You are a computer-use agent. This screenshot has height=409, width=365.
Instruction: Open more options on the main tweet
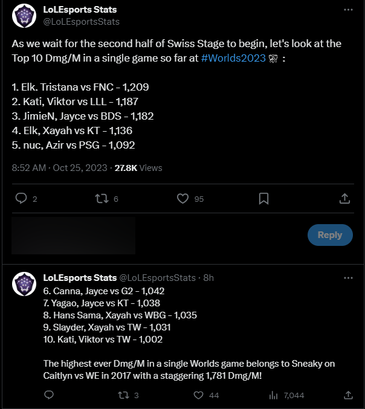tap(348, 10)
